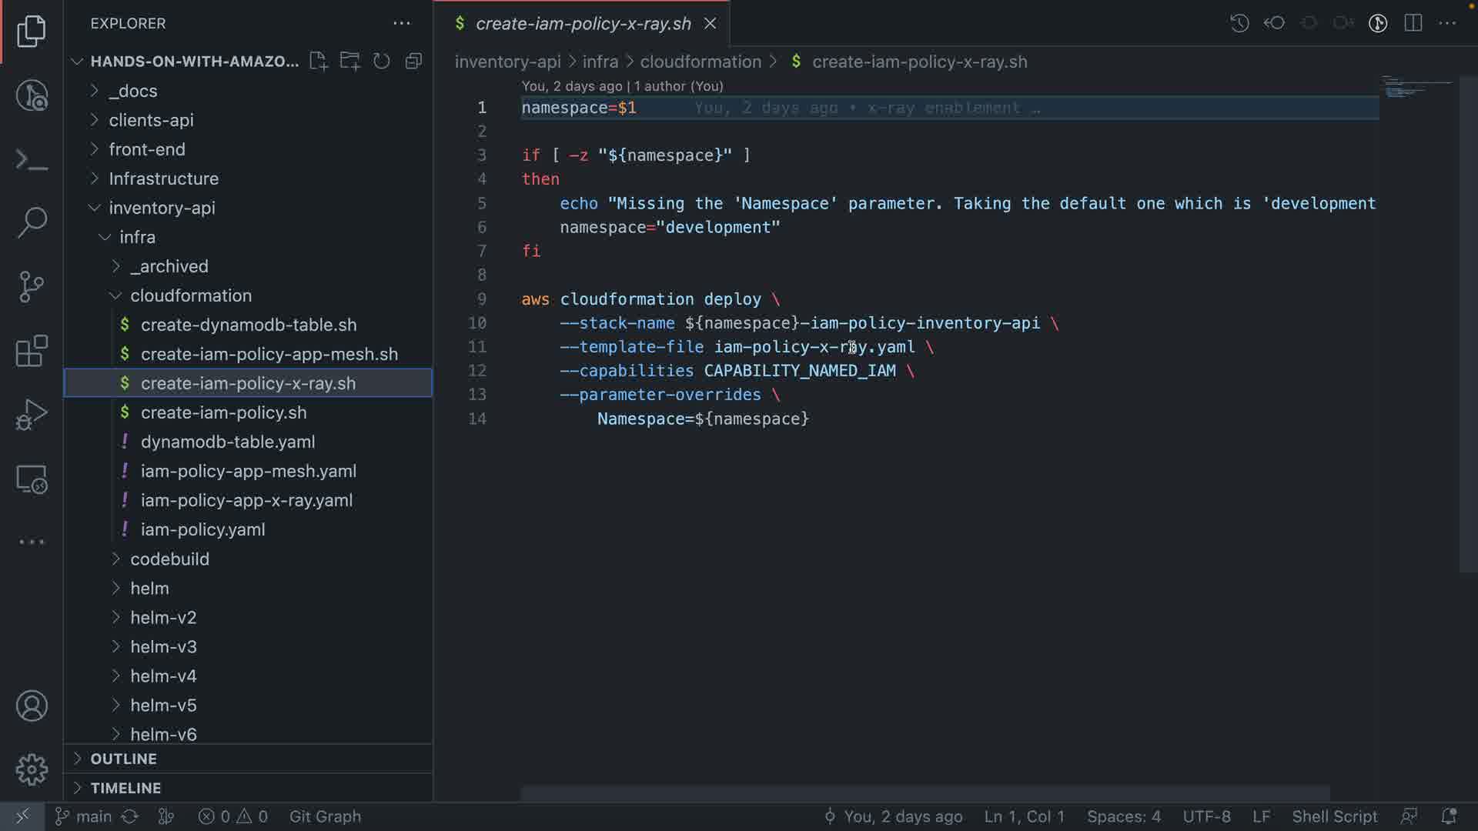Click the horizontal editor scrollbar
Screen dimensions: 1478x831
click(924, 793)
